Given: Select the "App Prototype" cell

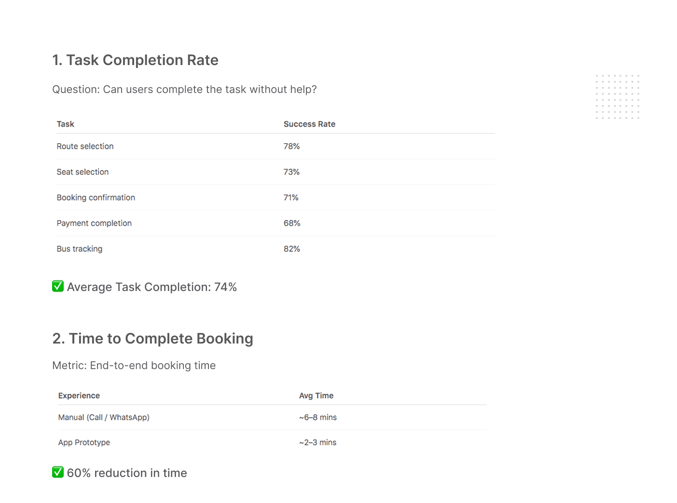Looking at the screenshot, I should coord(84,442).
